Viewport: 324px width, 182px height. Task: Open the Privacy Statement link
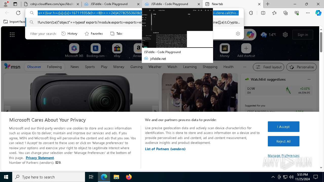pos(40,158)
